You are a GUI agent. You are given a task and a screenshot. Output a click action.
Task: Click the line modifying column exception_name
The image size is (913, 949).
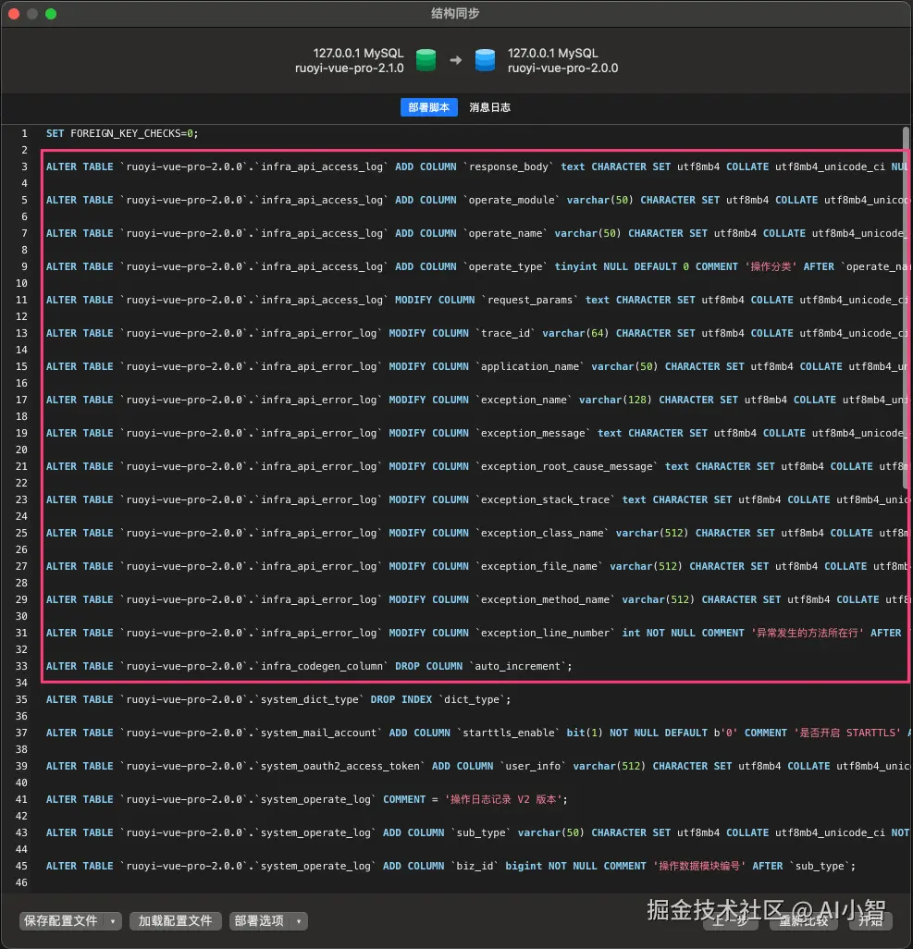point(476,400)
